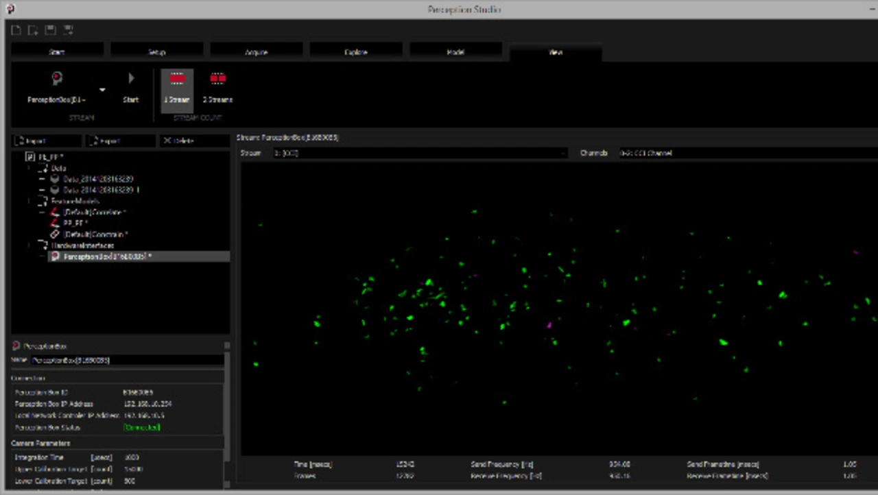Click the Perception Box ID value
This screenshot has width=878, height=495.
137,392
